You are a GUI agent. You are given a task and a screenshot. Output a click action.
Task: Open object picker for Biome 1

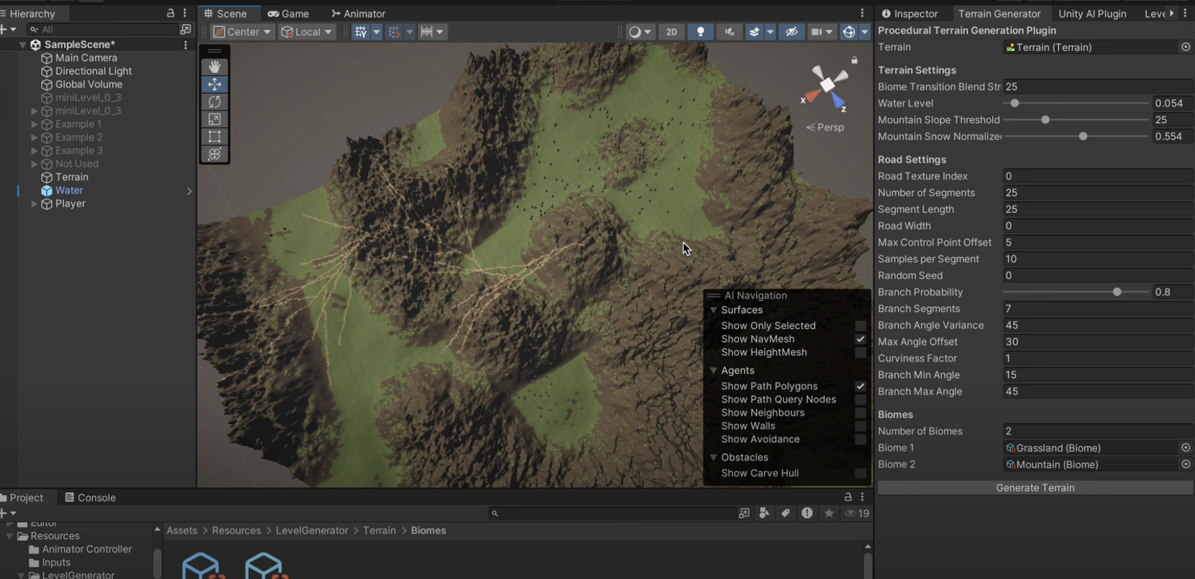pos(1185,448)
